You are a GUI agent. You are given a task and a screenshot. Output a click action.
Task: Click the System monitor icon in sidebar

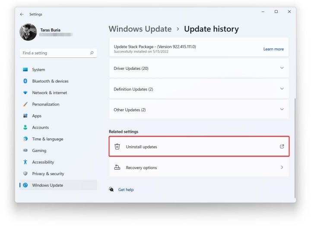click(25, 69)
